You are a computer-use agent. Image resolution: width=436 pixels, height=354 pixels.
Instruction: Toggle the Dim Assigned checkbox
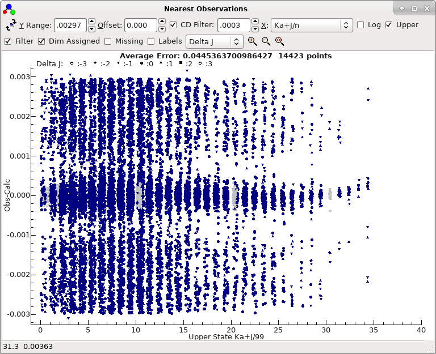(41, 41)
